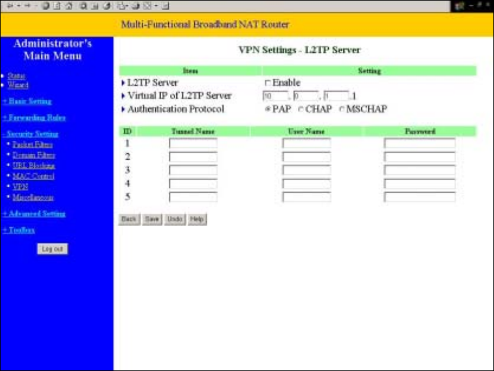Click Password field for ID 2

point(420,157)
